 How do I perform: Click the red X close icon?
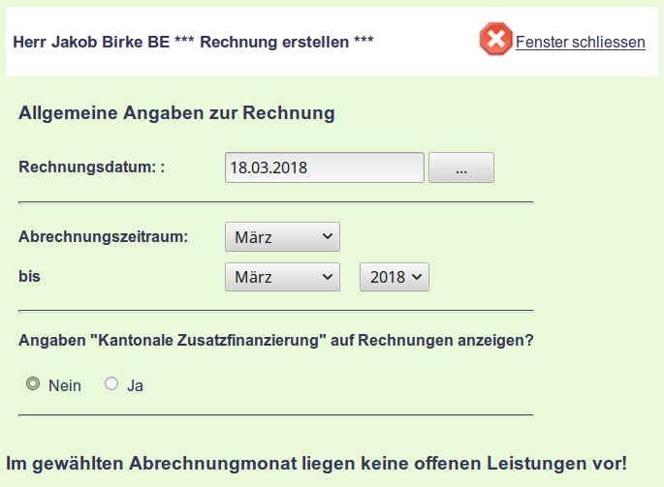click(495, 40)
